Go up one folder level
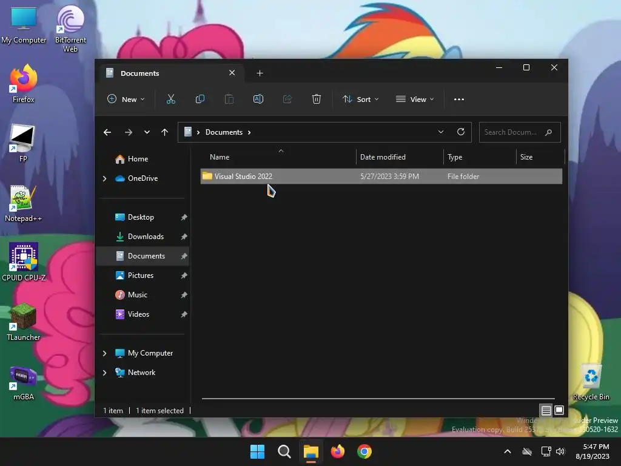The height and width of the screenshot is (466, 621). tap(165, 132)
